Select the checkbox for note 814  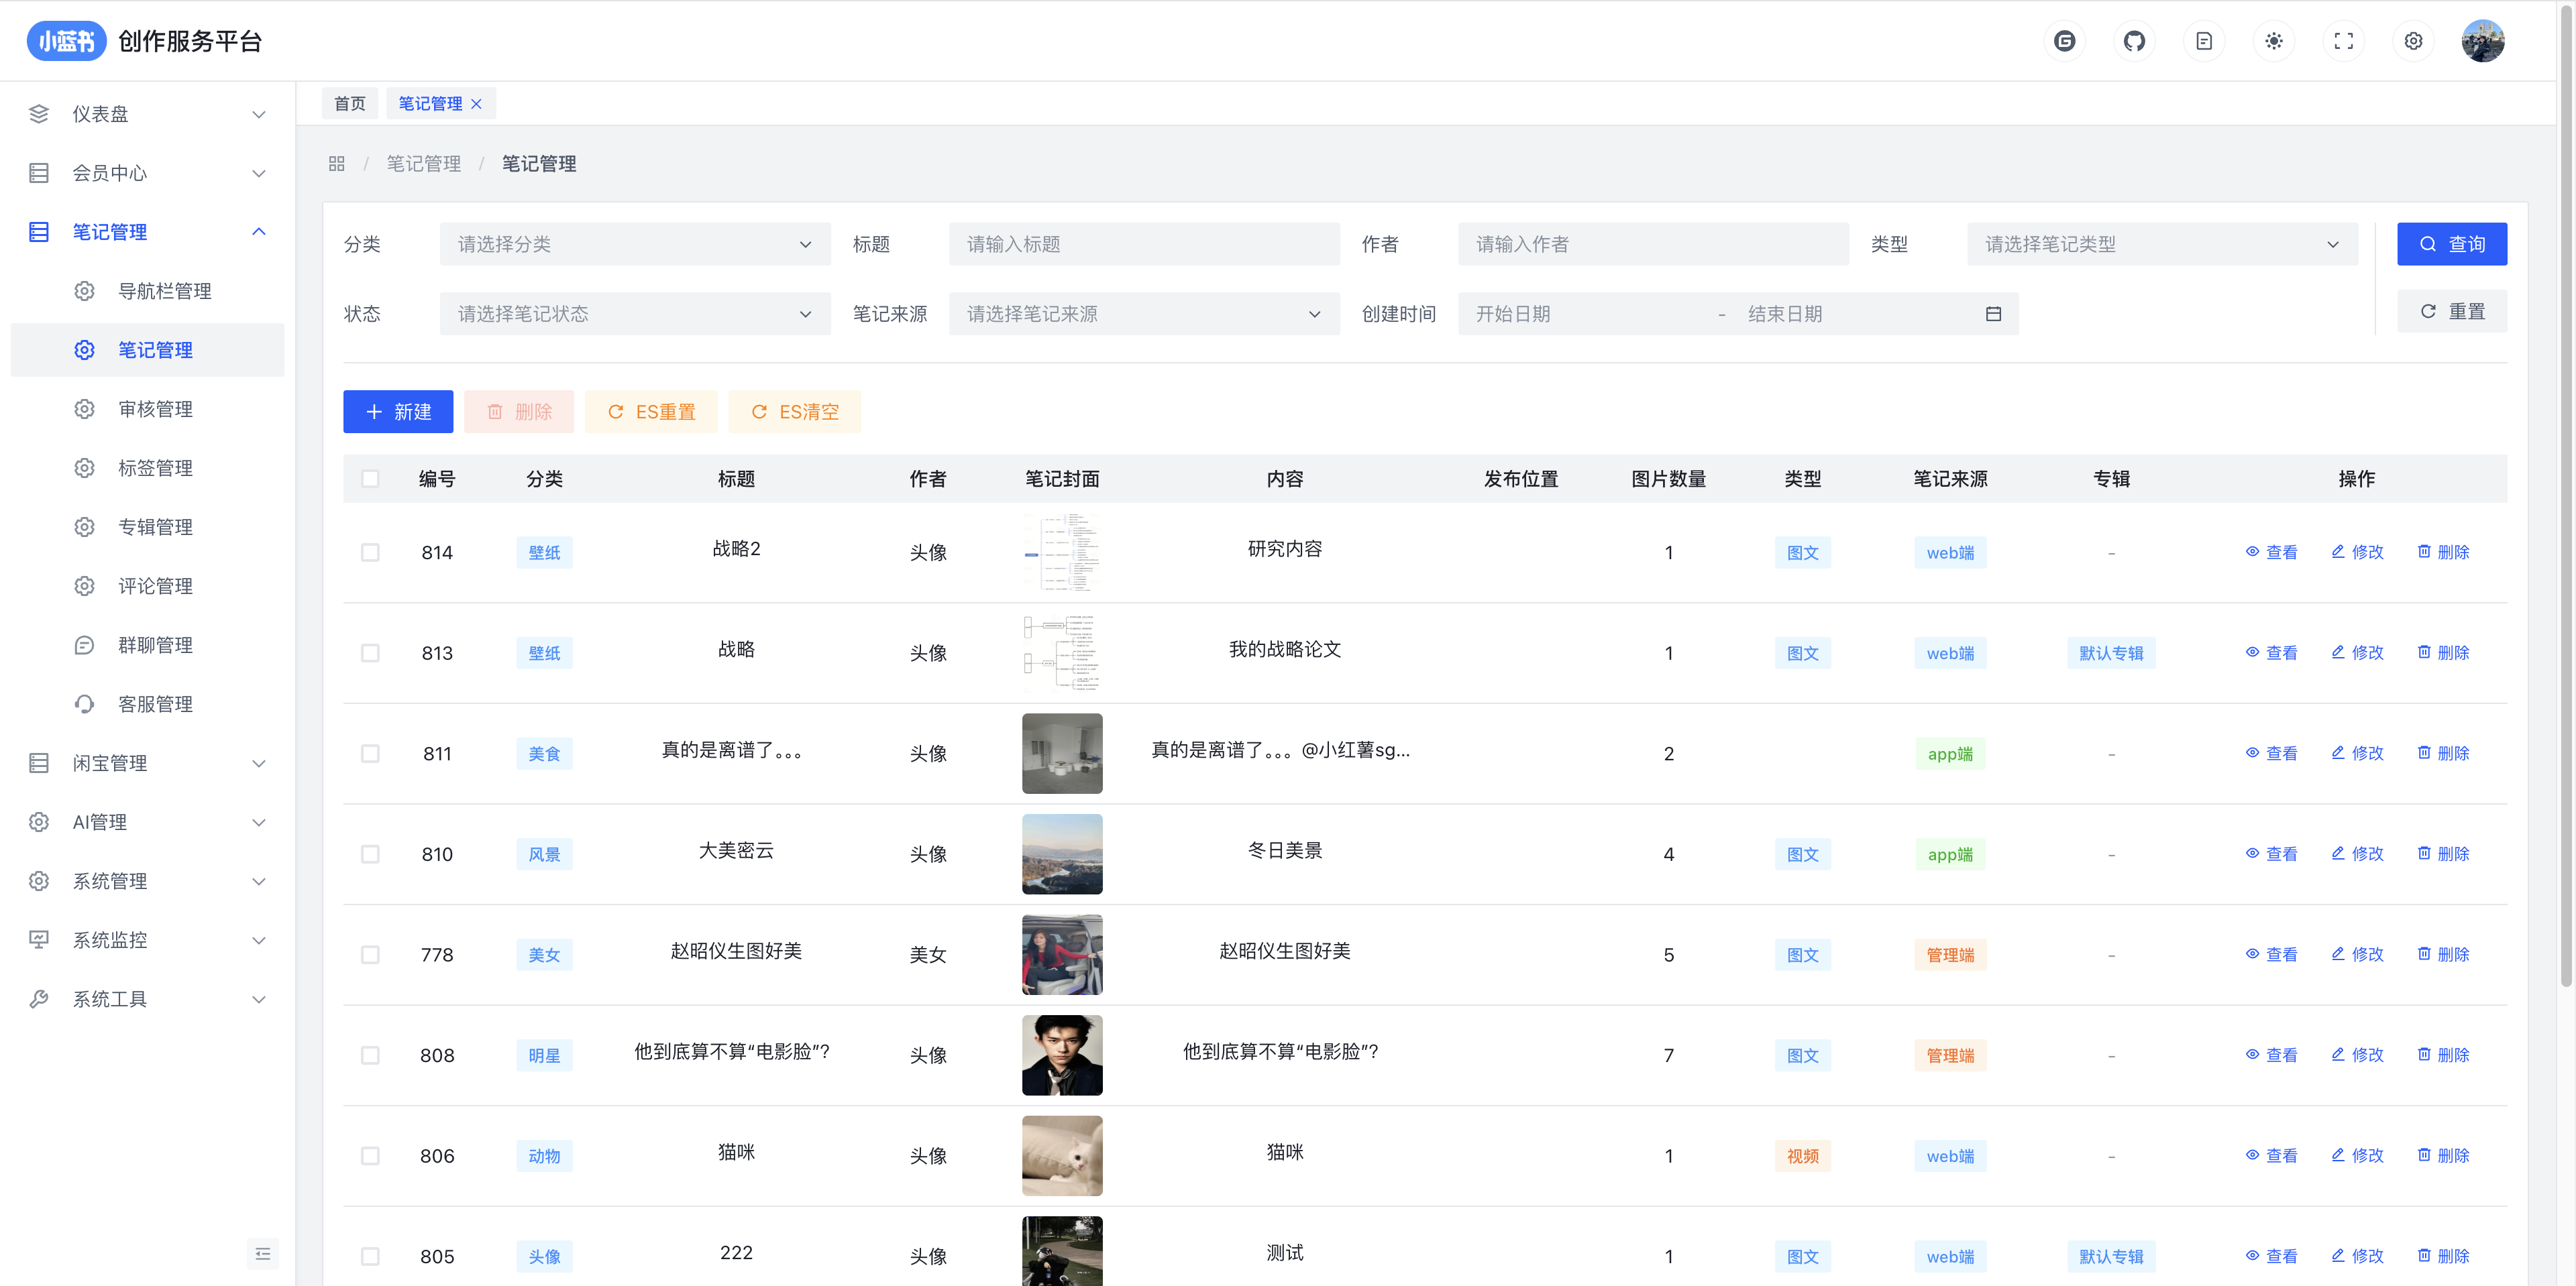click(370, 552)
